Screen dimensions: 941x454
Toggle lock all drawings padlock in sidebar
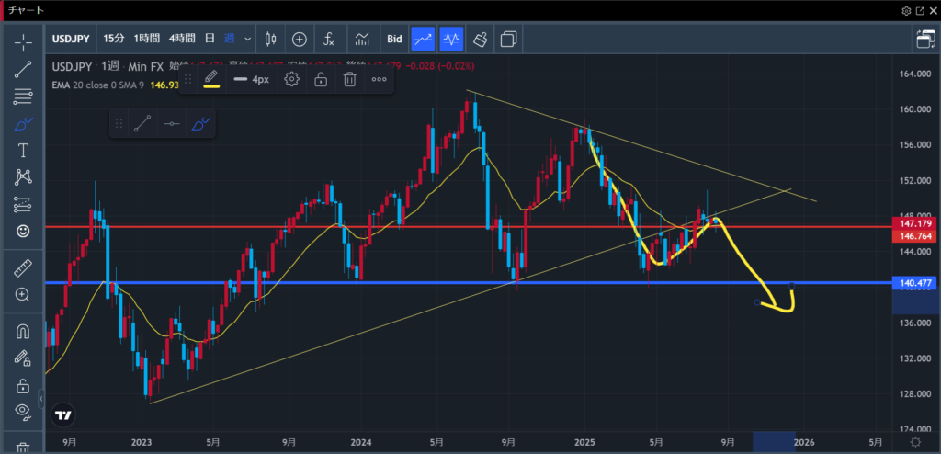23,385
